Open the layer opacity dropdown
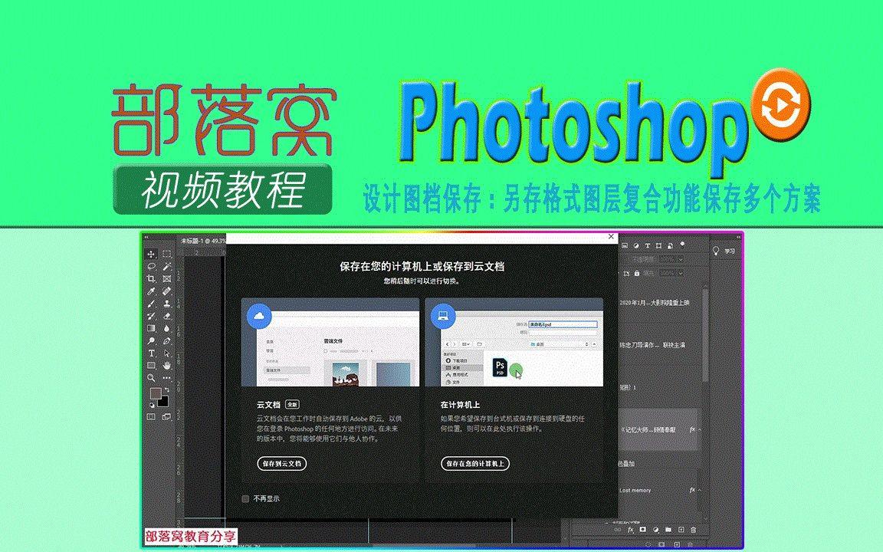Screen dimensions: 883x552 (x=681, y=259)
